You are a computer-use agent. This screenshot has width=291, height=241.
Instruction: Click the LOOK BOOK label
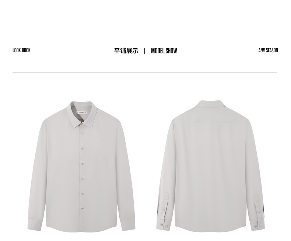pos(21,50)
